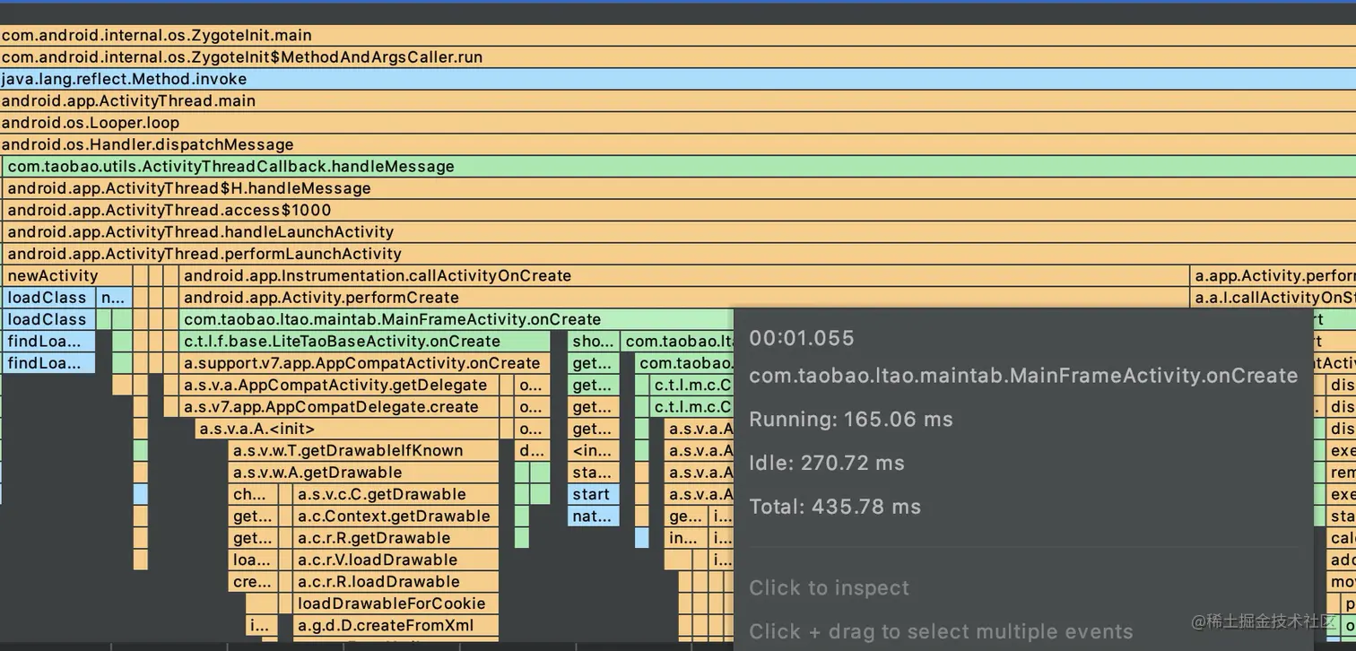Click the ActivityThread.handleLaunchActivity bar
Image resolution: width=1356 pixels, height=651 pixels.
click(x=680, y=231)
